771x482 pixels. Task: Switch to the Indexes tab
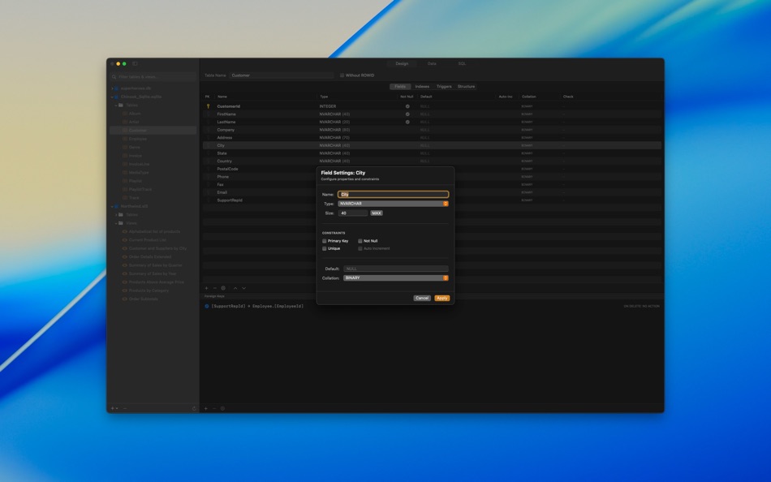[420, 86]
